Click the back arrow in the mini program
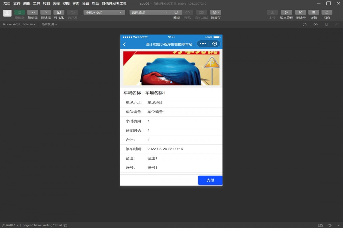This screenshot has height=228, width=343. click(124, 44)
